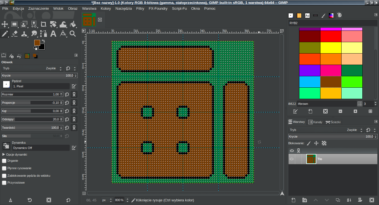Toggle lock position and size
The width and height of the screenshot is (379, 205).
(316, 143)
